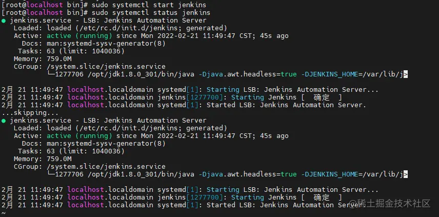Screen dimensions: 439x217
Task: Click '/etc/rc.d/init.d/jenkins' path in the Loaded line above '...skipping...'
Action: 128,28
